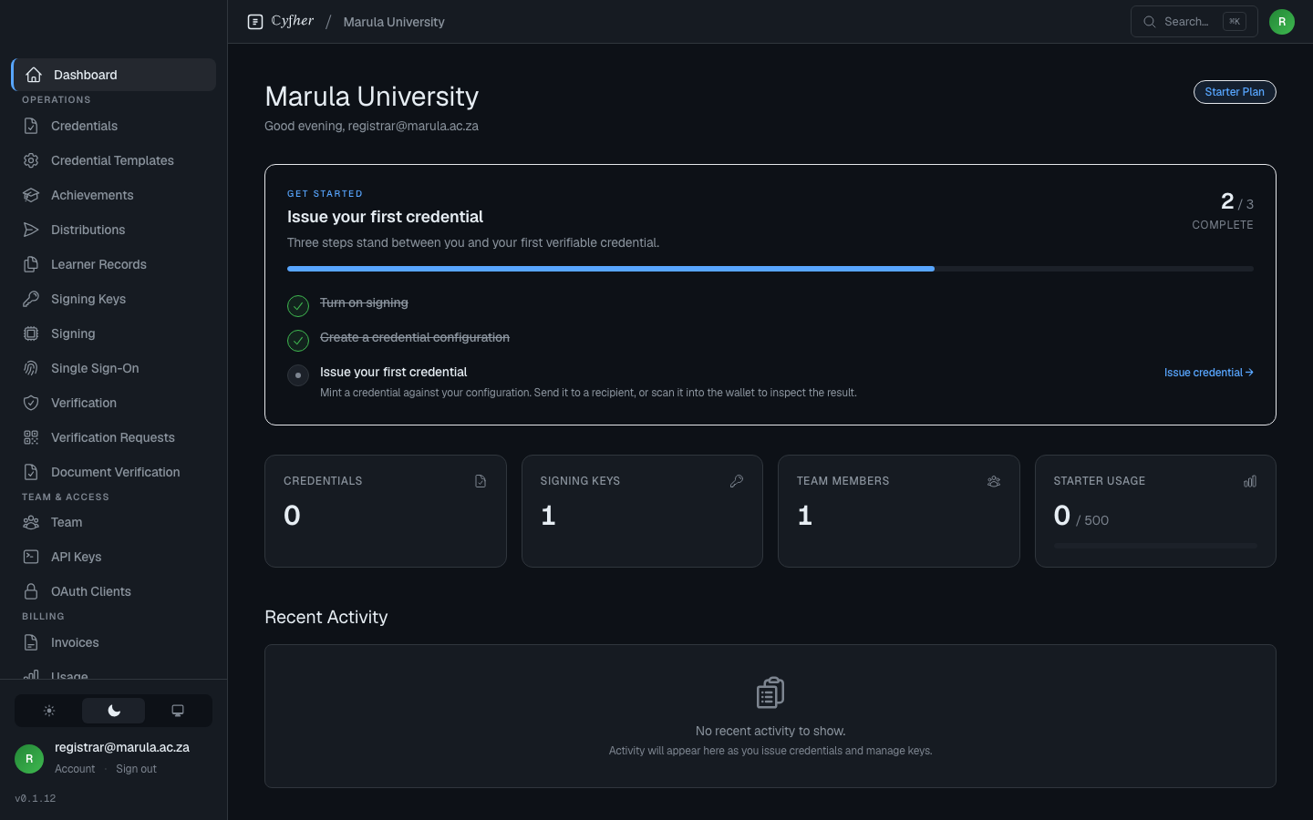The image size is (1313, 820).
Task: Go to Credential Templates
Action: [x=114, y=160]
